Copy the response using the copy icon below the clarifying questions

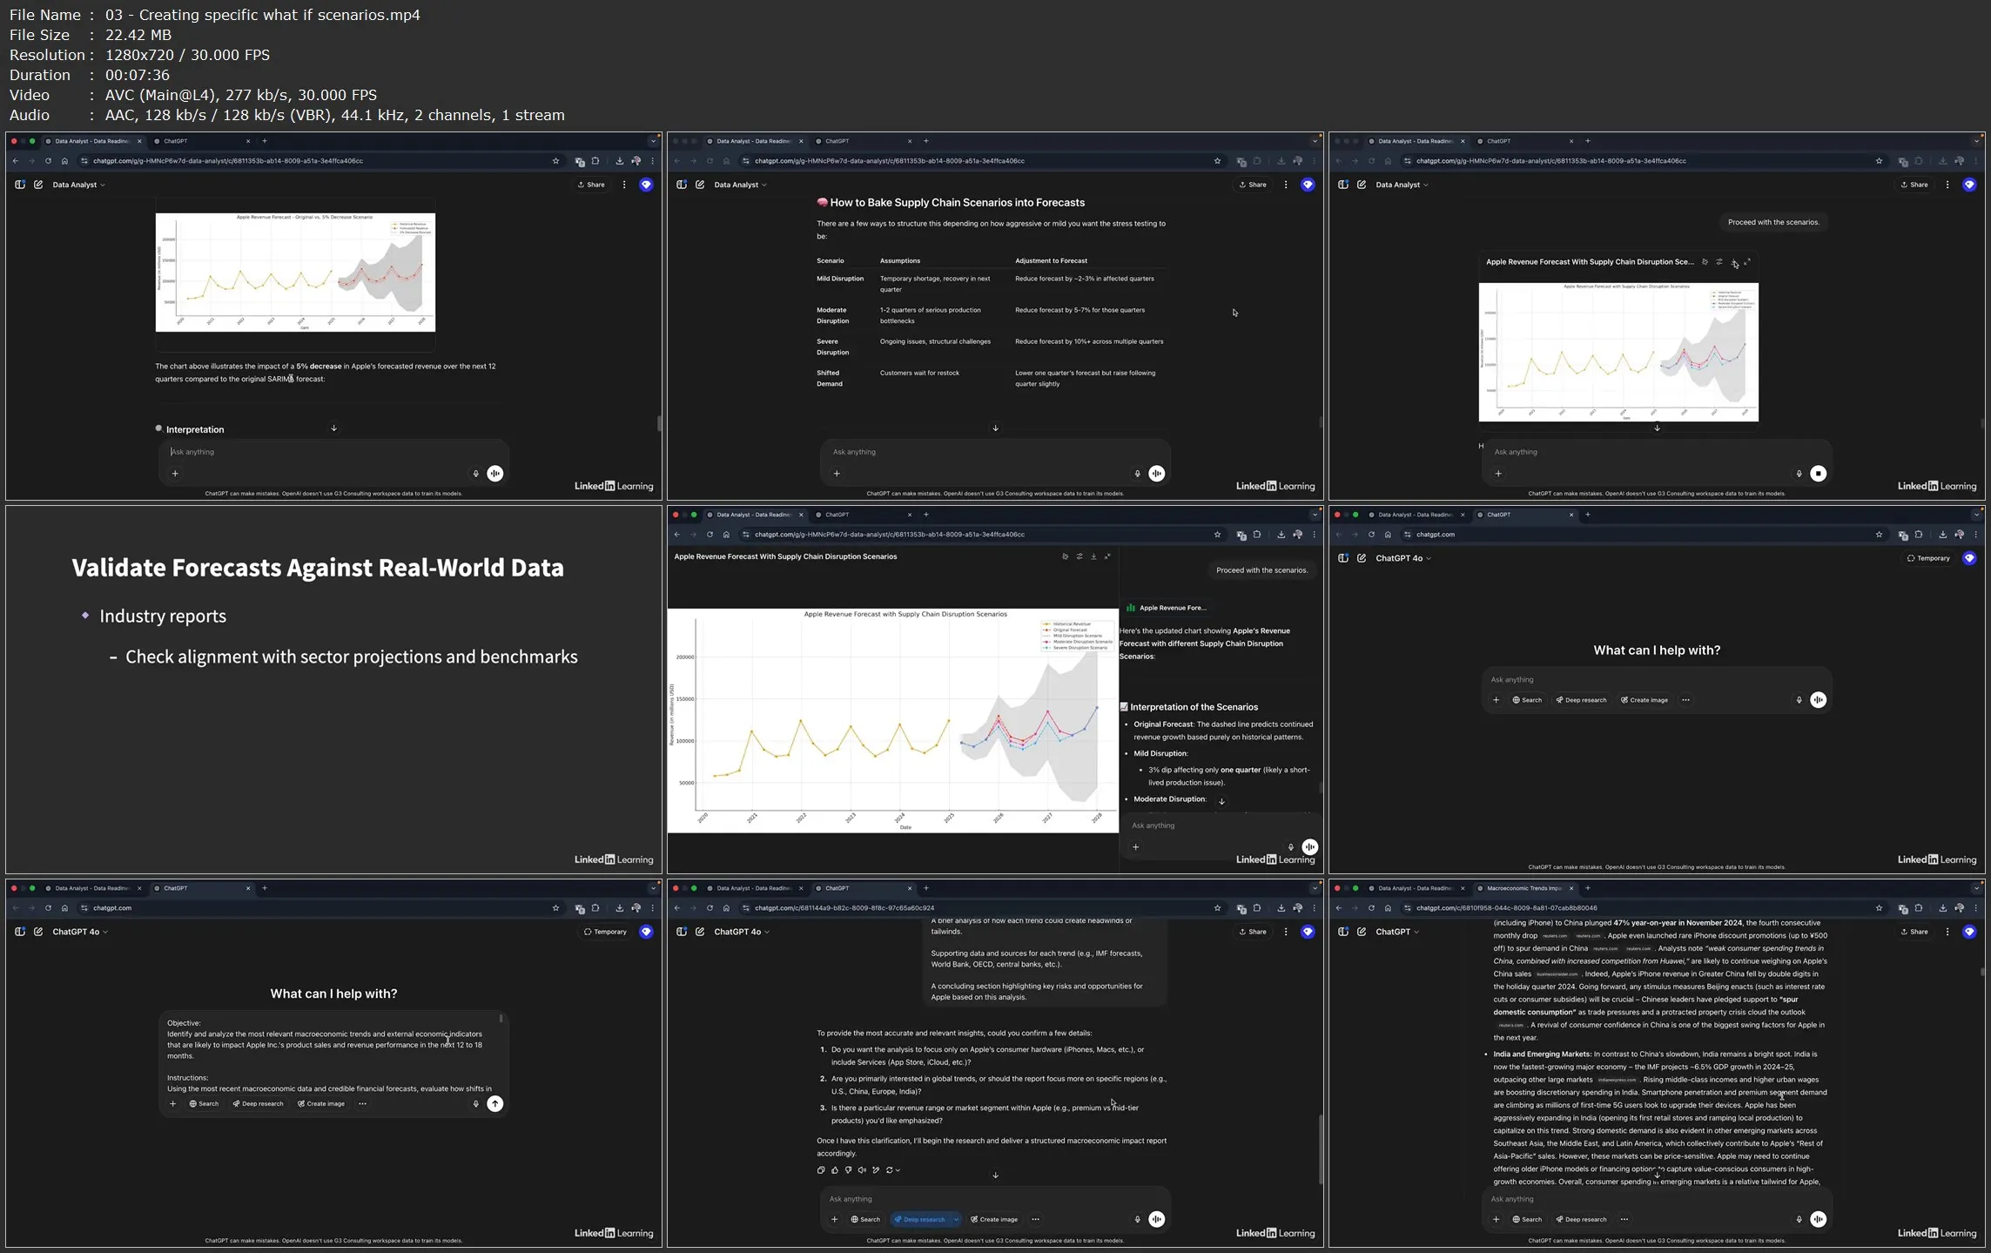821,1170
